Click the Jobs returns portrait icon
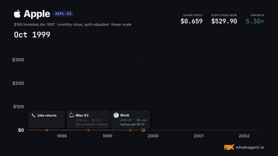The width and height of the screenshot is (278, 156). [33, 115]
